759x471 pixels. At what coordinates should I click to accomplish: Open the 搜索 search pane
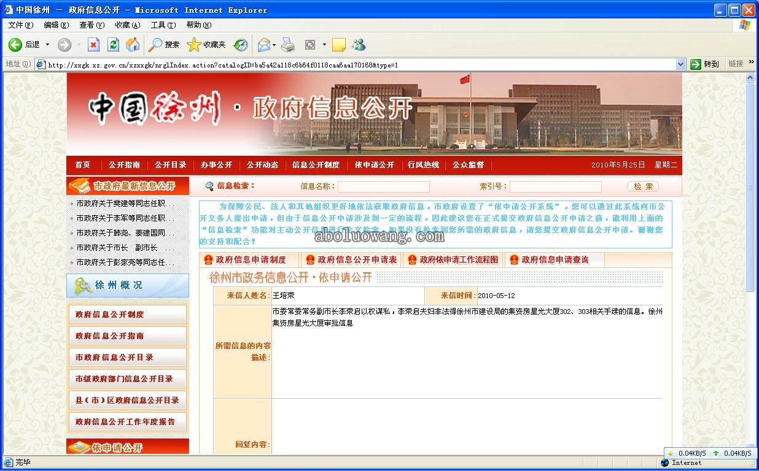[x=164, y=45]
